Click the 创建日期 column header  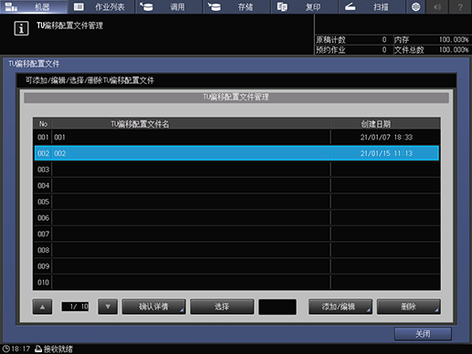376,124
